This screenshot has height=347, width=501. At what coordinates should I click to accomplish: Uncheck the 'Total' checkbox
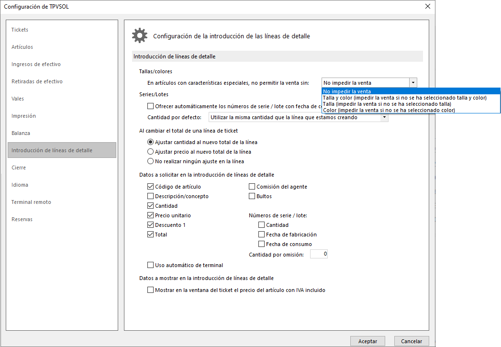[151, 235]
